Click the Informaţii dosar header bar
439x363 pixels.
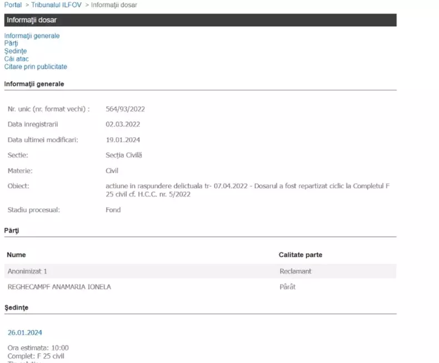(201, 20)
